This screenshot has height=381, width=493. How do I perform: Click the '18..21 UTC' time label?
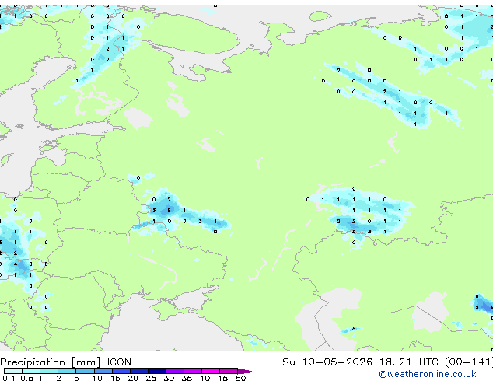click(409, 362)
